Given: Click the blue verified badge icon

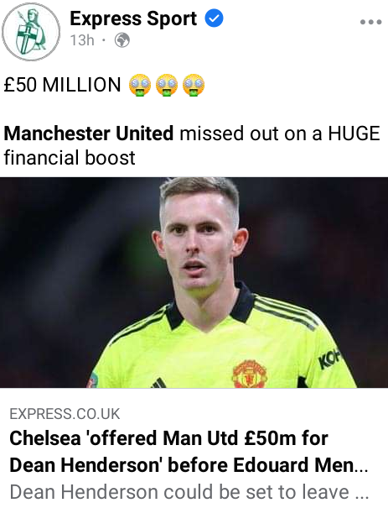Looking at the screenshot, I should tap(214, 18).
